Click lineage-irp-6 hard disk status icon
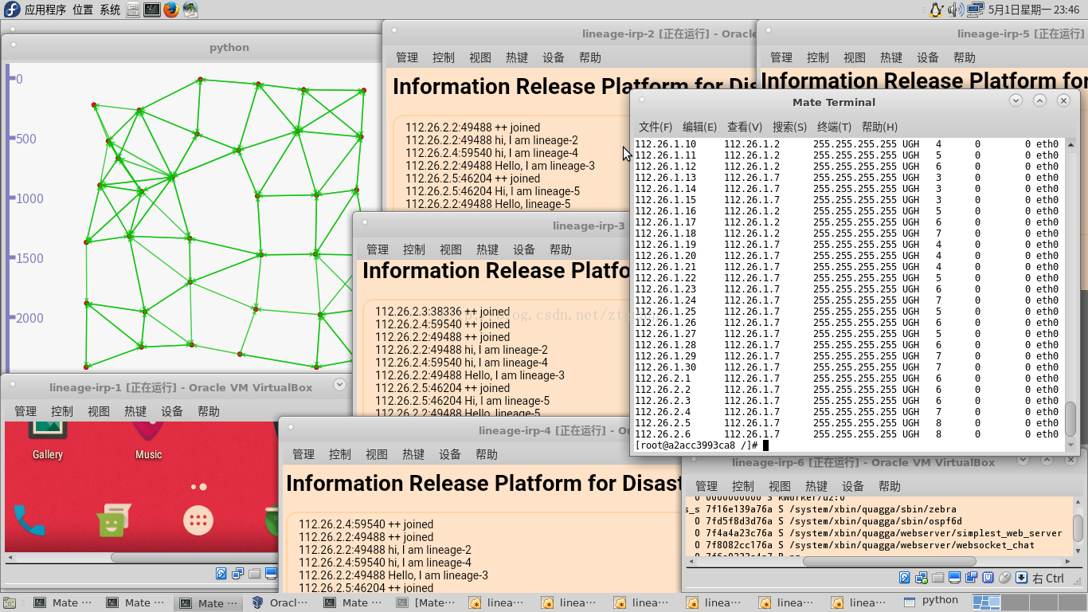Image resolution: width=1088 pixels, height=612 pixels. [x=905, y=578]
